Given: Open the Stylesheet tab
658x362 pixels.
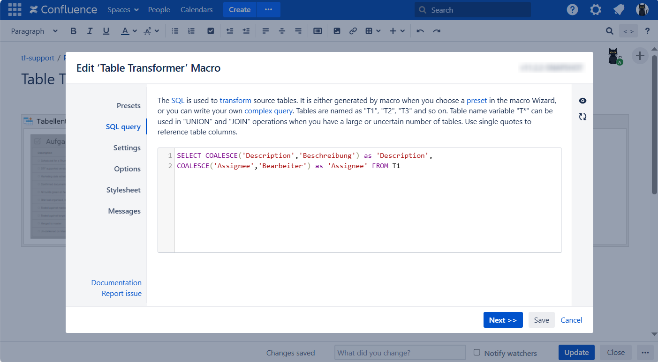Looking at the screenshot, I should click(x=123, y=190).
